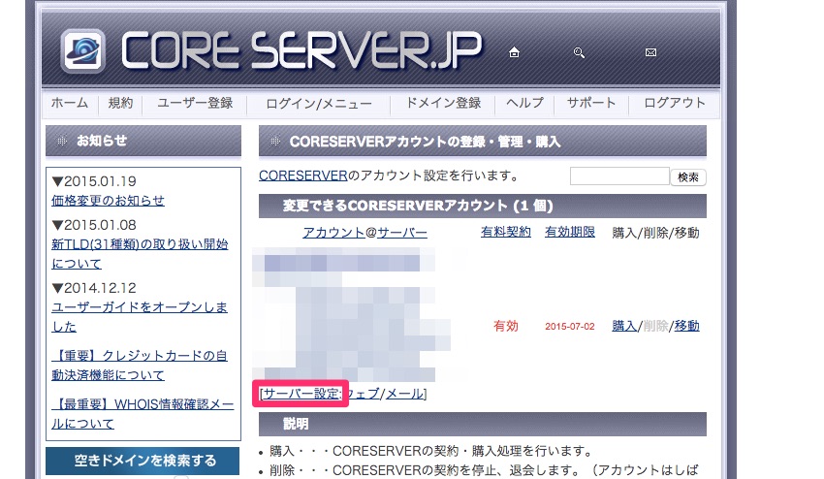Click the envelope mail icon in header
This screenshot has height=479, width=824.
650,52
